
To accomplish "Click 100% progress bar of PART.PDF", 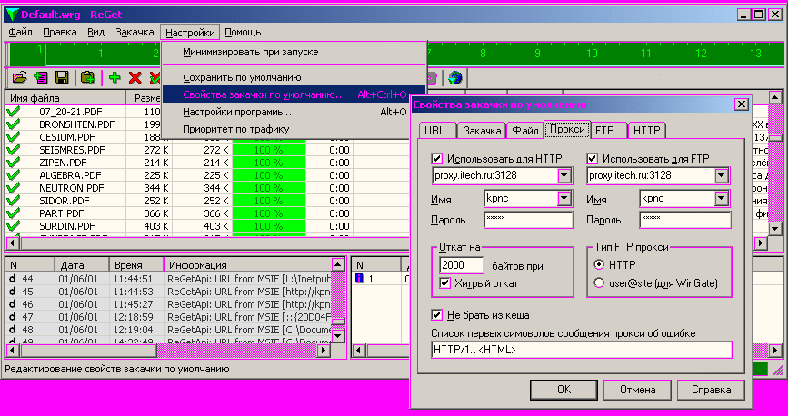I will tap(269, 213).
